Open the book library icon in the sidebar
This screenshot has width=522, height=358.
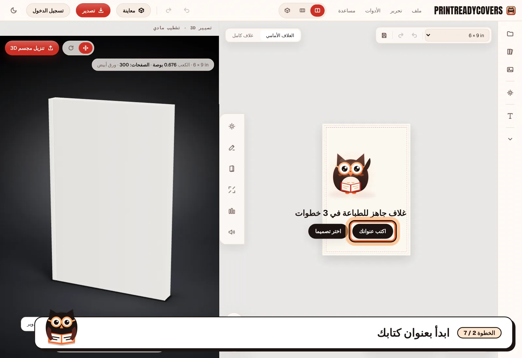[x=510, y=52]
